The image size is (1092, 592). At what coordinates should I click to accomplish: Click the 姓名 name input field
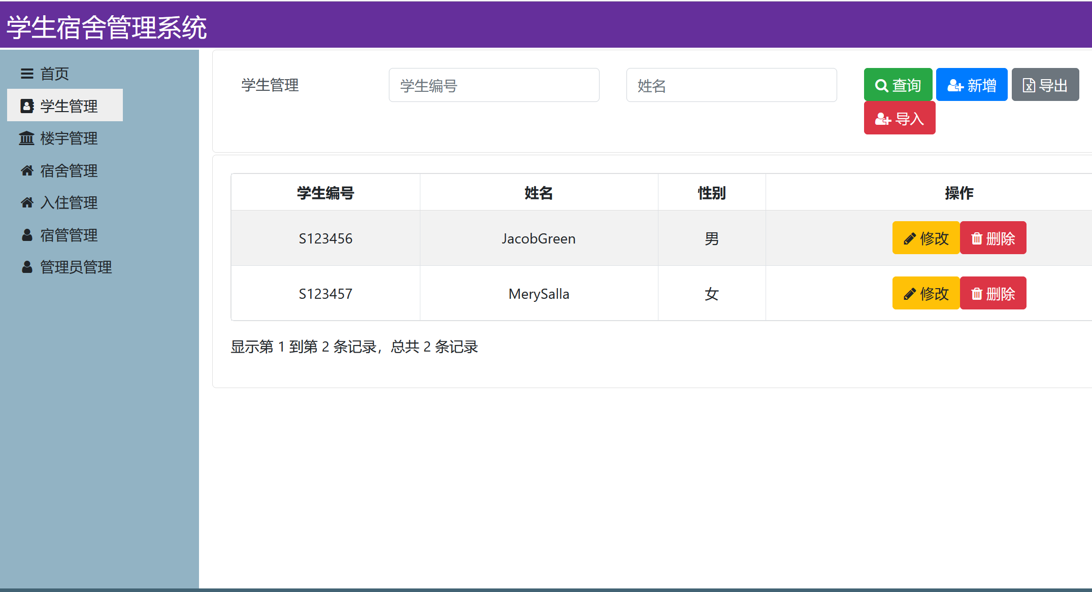[731, 85]
